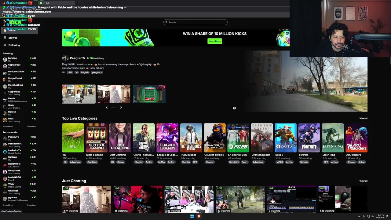Collapse Following list with Show Less

tap(31, 127)
